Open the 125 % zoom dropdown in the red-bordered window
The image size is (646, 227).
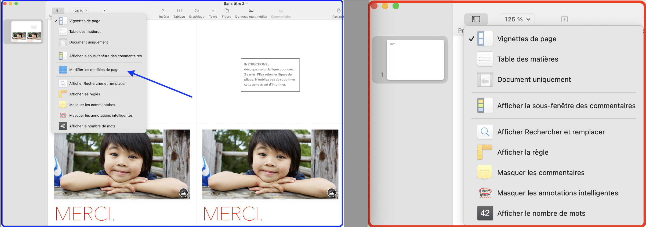tap(517, 19)
